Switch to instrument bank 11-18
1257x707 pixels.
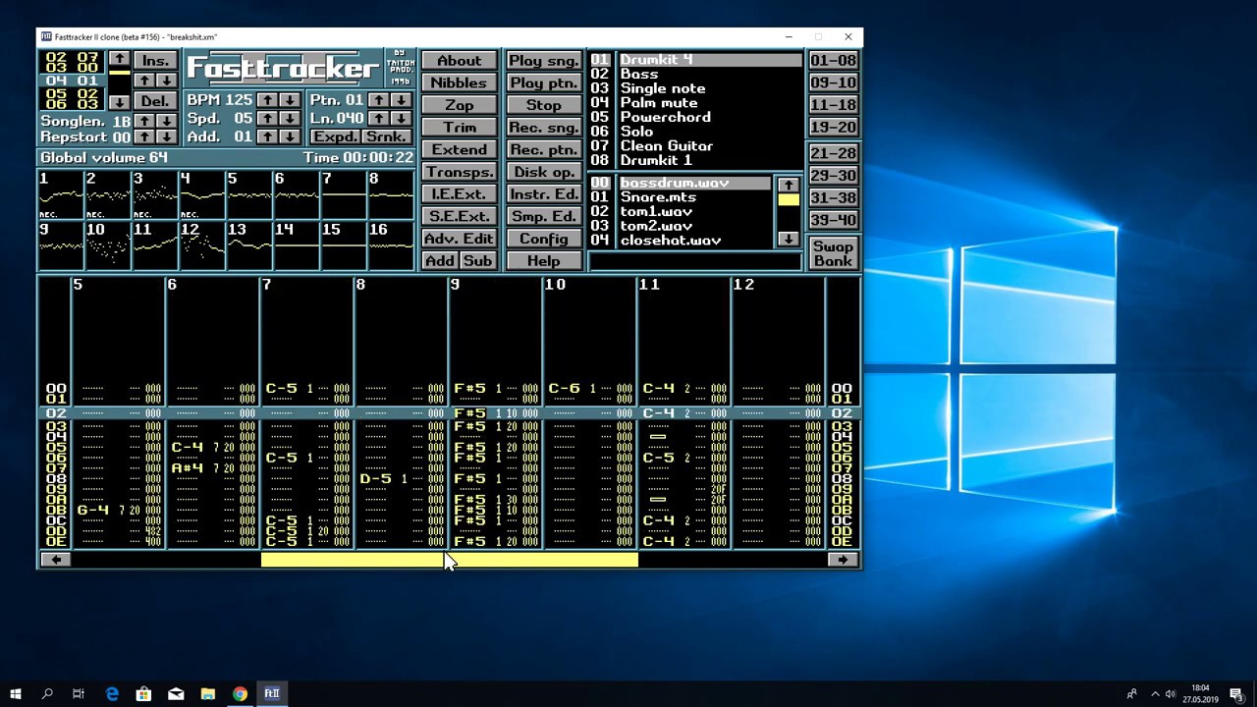pos(833,105)
